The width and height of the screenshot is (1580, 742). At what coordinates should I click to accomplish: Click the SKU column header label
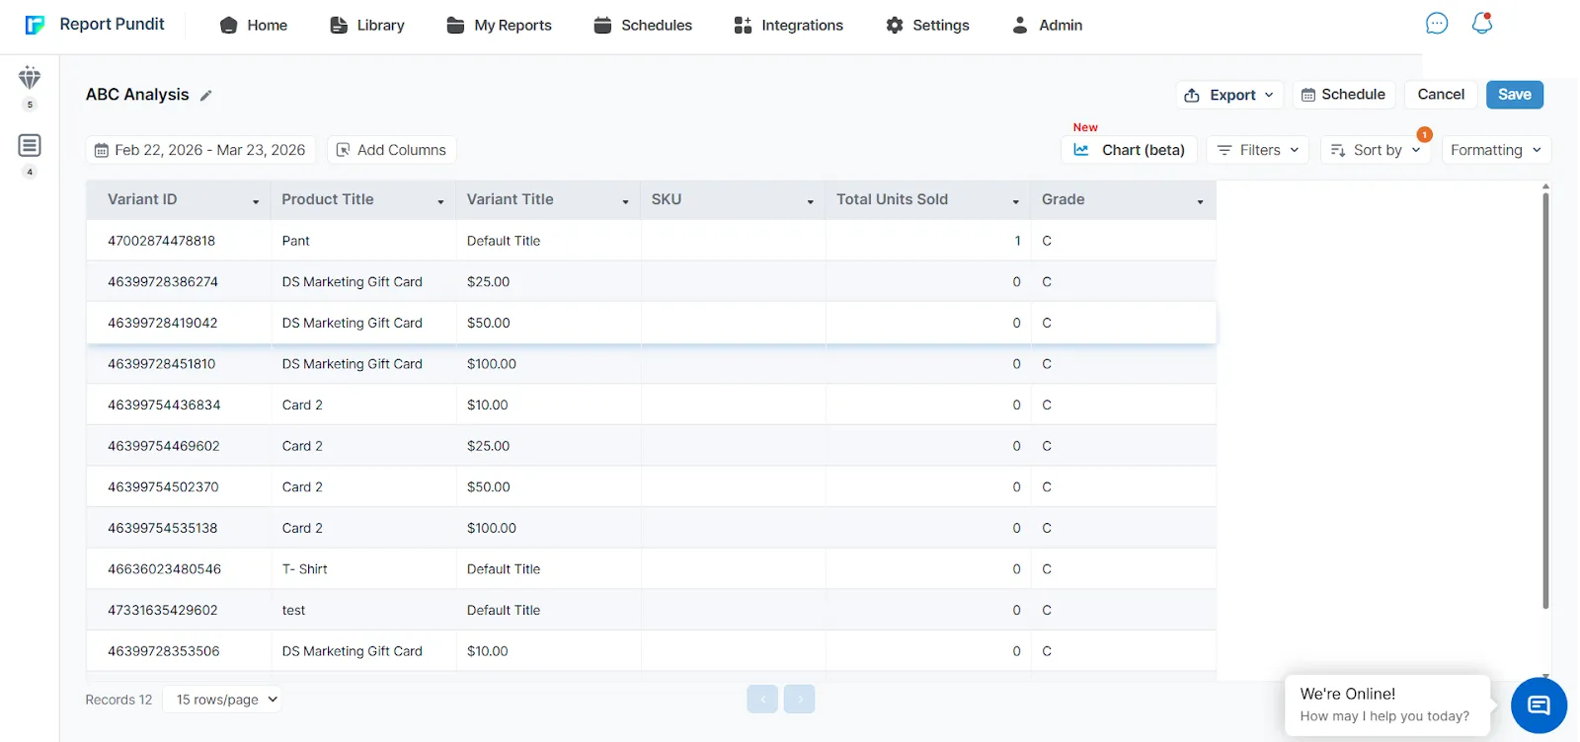(x=667, y=199)
